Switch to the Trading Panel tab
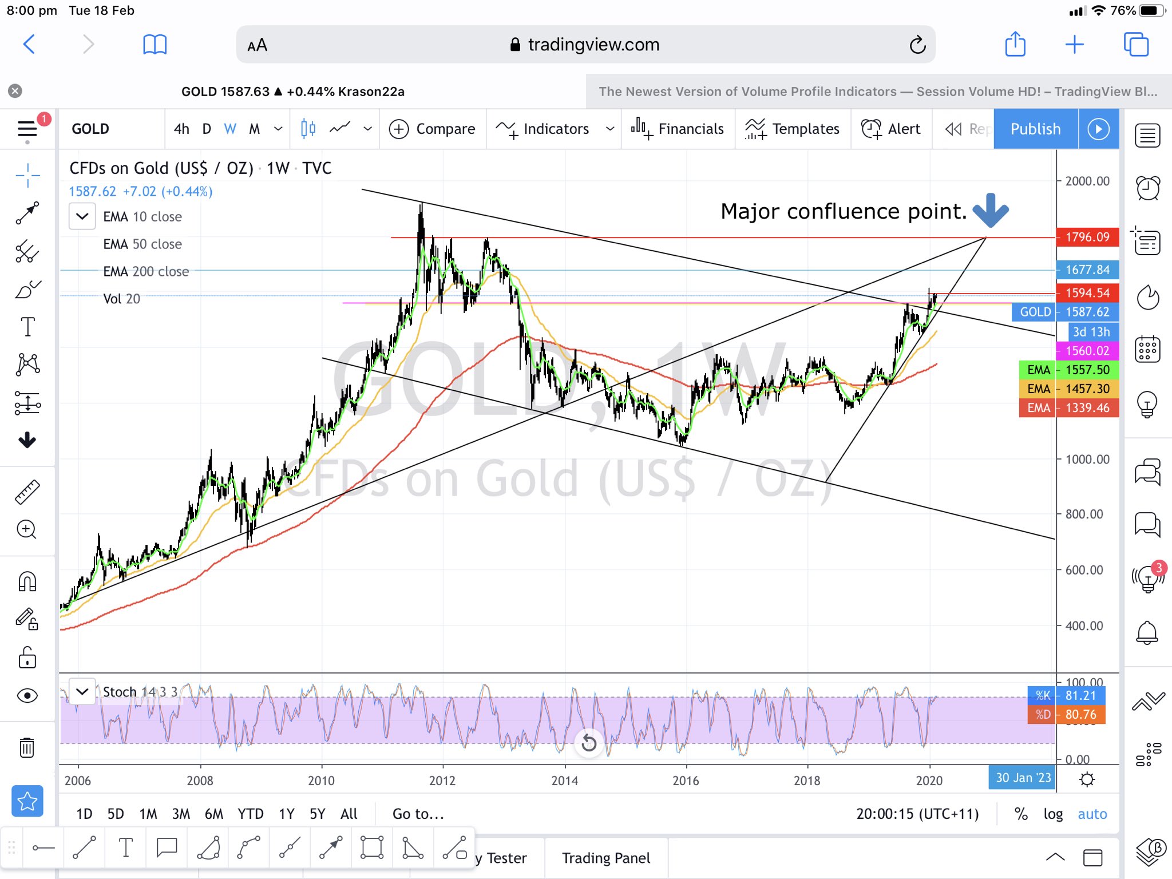Image resolution: width=1172 pixels, height=879 pixels. (x=605, y=858)
